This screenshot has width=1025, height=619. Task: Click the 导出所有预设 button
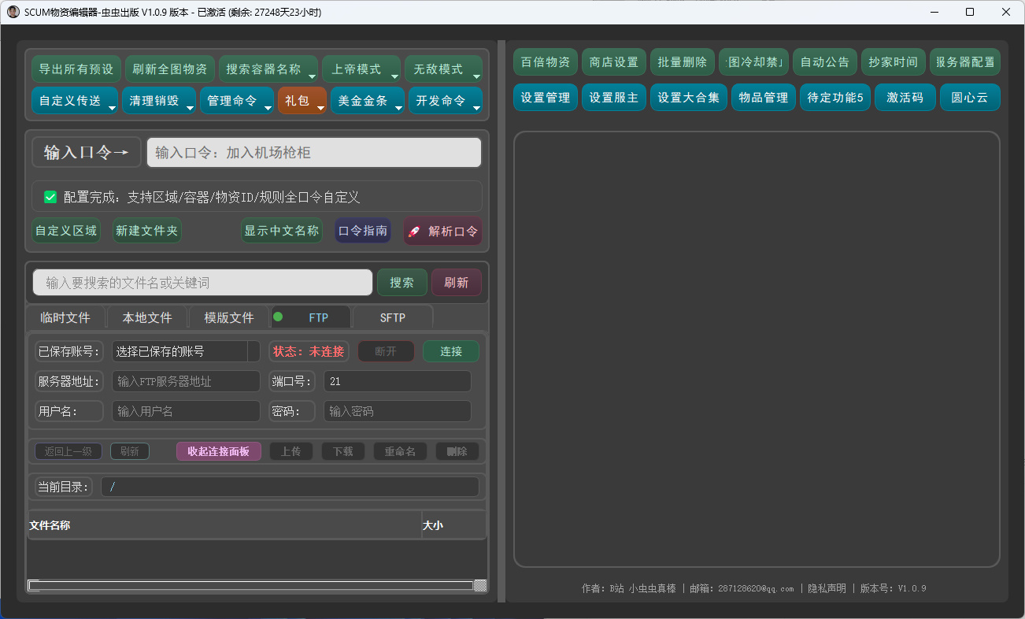[x=76, y=69]
